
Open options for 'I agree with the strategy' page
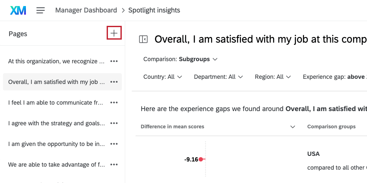click(x=114, y=123)
